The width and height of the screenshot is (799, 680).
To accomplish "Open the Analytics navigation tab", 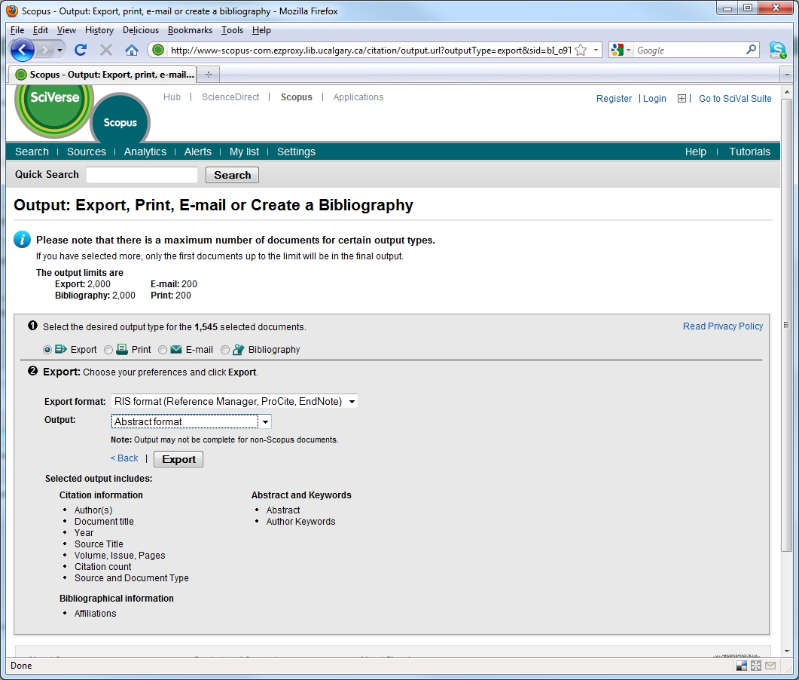I will click(x=145, y=152).
